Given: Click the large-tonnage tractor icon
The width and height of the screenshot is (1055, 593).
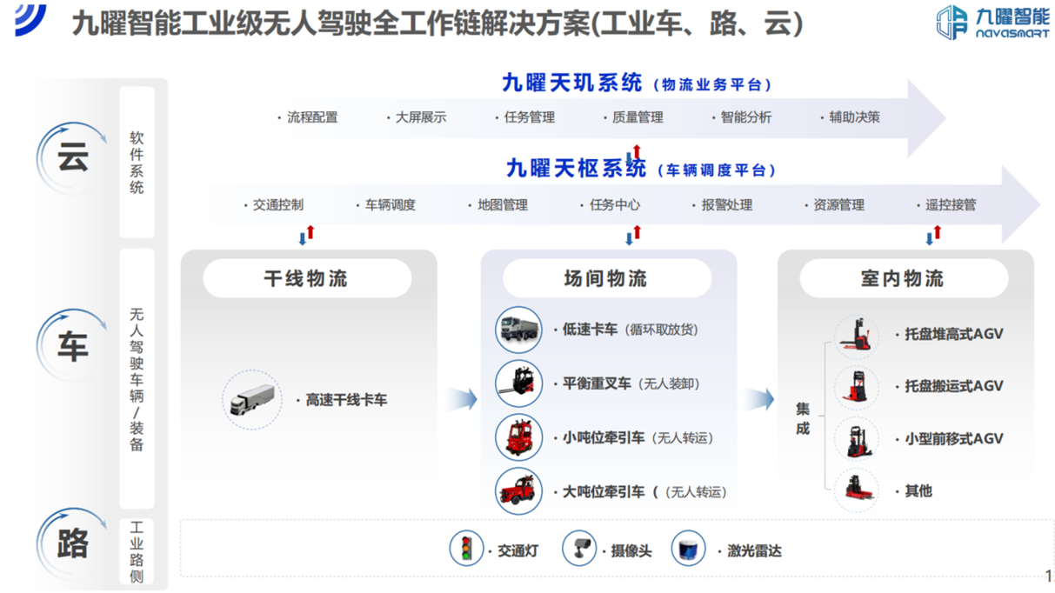Looking at the screenshot, I should point(519,490).
